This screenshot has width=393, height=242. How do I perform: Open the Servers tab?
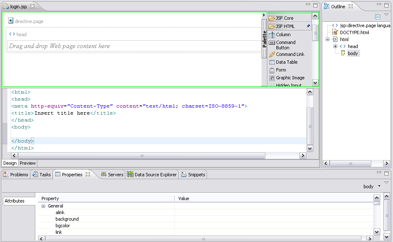(x=112, y=175)
